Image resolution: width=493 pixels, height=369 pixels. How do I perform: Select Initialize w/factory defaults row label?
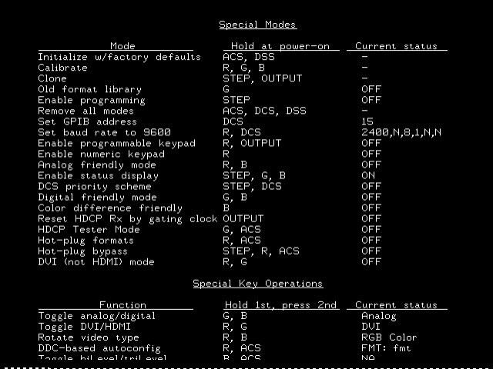coord(119,57)
